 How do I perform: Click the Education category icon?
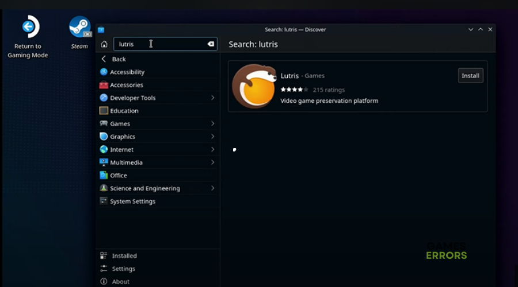coord(104,111)
